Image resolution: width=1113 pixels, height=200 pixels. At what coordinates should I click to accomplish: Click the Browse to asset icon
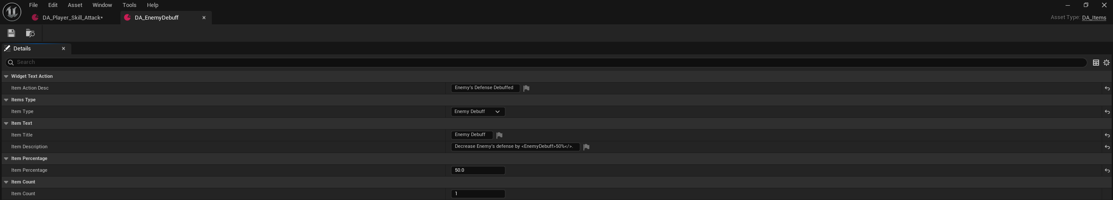30,33
